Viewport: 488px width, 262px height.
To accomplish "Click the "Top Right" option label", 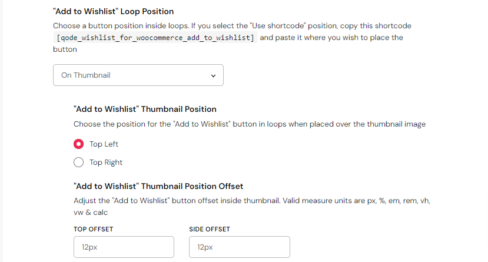I will point(106,162).
